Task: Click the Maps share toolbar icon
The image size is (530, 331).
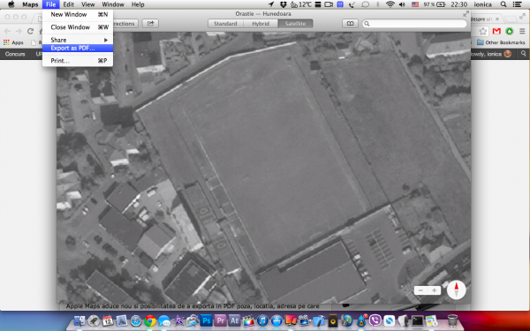Action: tap(150, 23)
